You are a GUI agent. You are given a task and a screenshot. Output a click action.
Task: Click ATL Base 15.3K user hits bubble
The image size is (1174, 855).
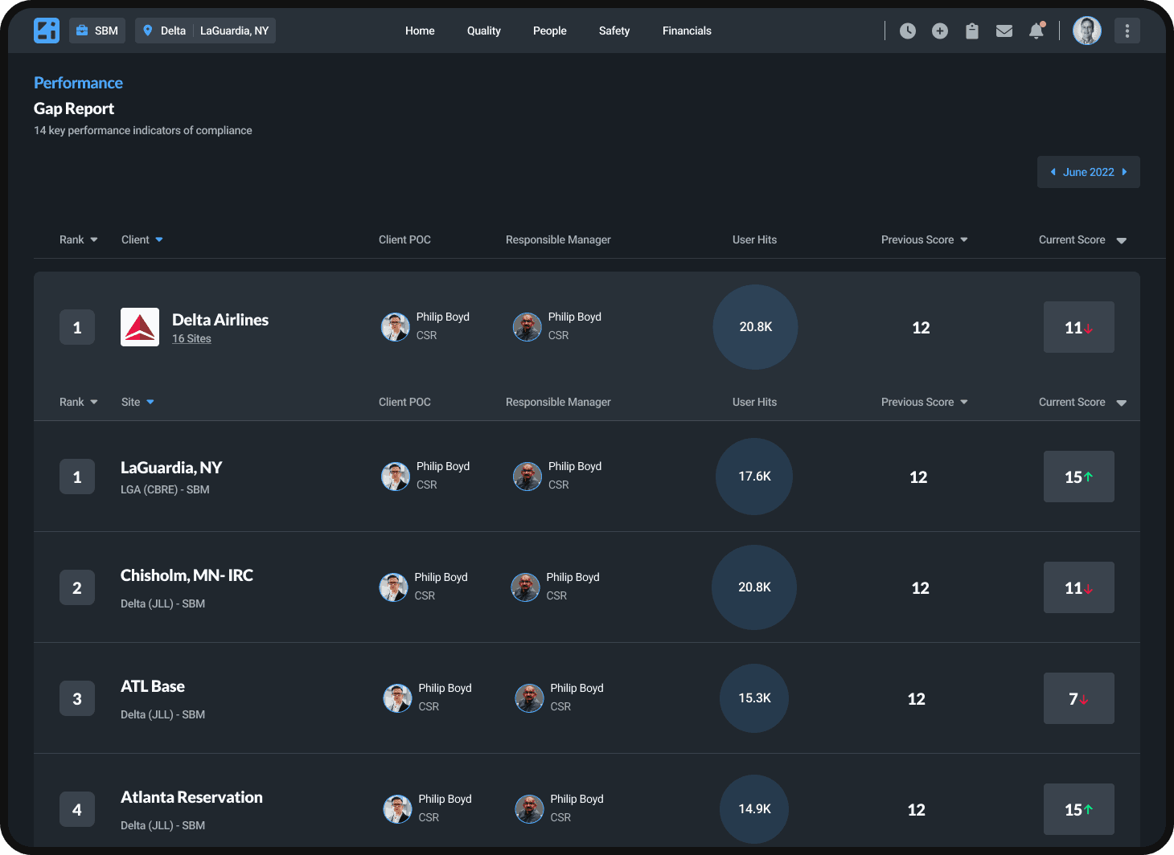(x=754, y=698)
